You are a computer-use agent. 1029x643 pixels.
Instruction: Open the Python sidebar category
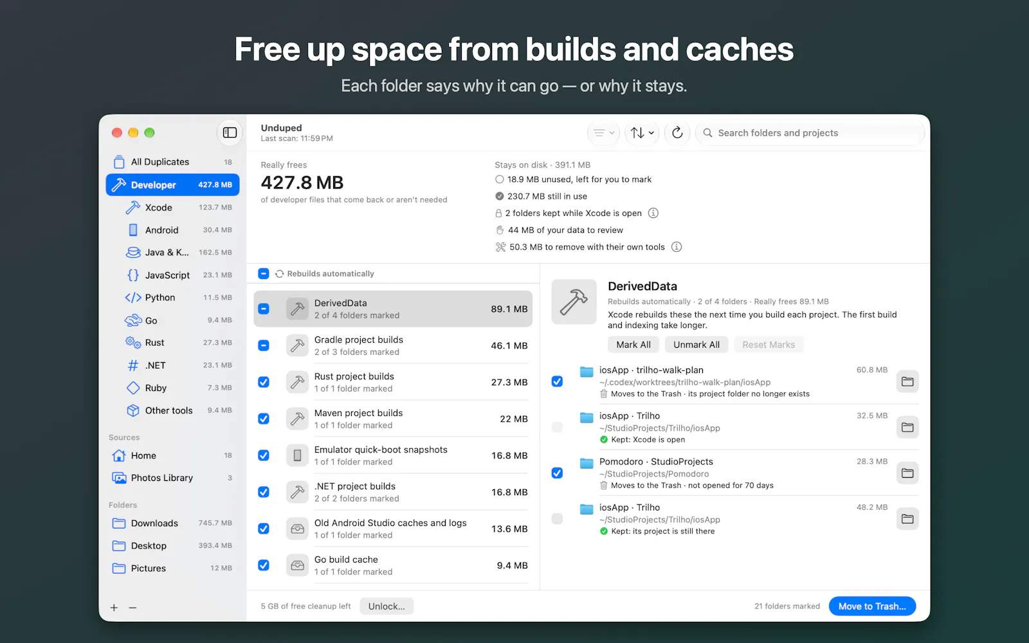pyautogui.click(x=172, y=297)
